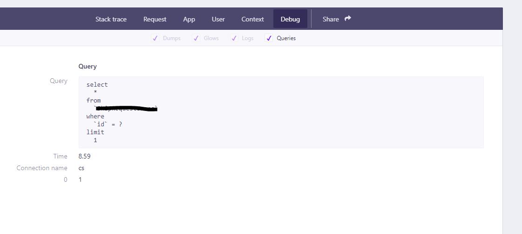This screenshot has width=522, height=234.
Task: Toggle the Glows checkbox
Action: pyautogui.click(x=196, y=38)
